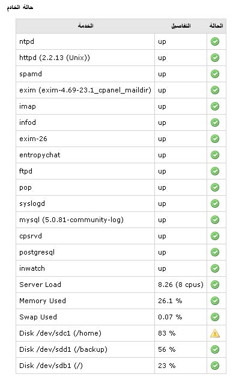
Task: Click the حالة الخادم page title
Action: pyautogui.click(x=20, y=7)
